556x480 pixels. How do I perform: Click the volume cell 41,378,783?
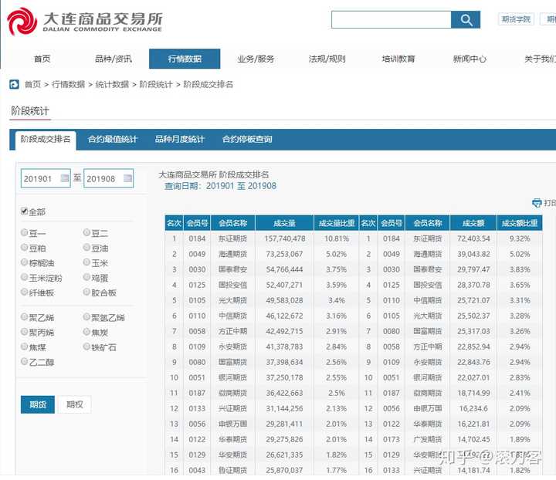(284, 346)
